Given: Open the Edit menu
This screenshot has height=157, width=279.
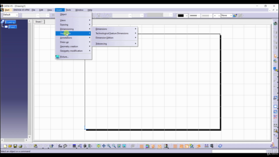Looking at the screenshot, I should 41,10.
